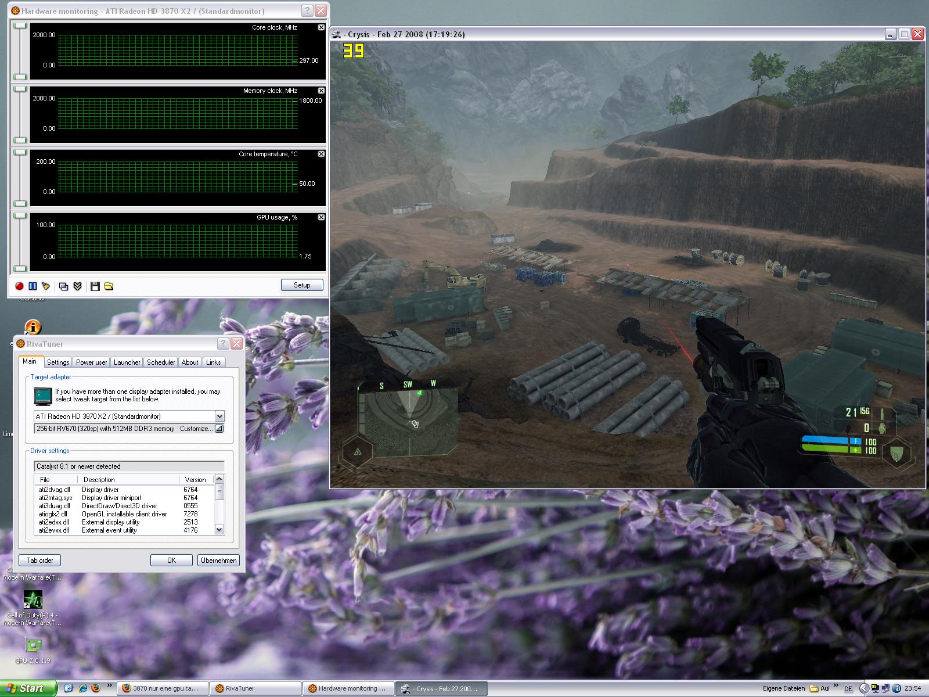Open the Eigene Dateien taskbar toolbar
The height and width of the screenshot is (697, 929).
(x=784, y=688)
